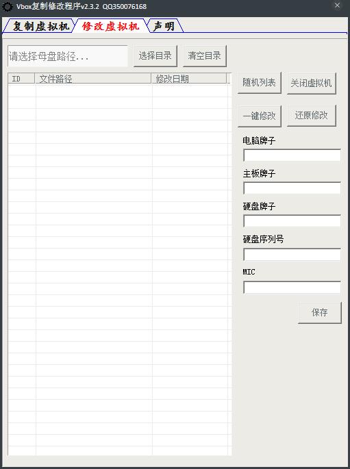Screen dimensions: 350x469
Task: Switch to the 复制虚拟机 tab
Action: coord(40,26)
